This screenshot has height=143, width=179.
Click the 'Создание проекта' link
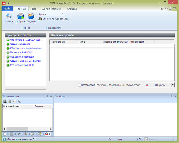tap(20, 44)
